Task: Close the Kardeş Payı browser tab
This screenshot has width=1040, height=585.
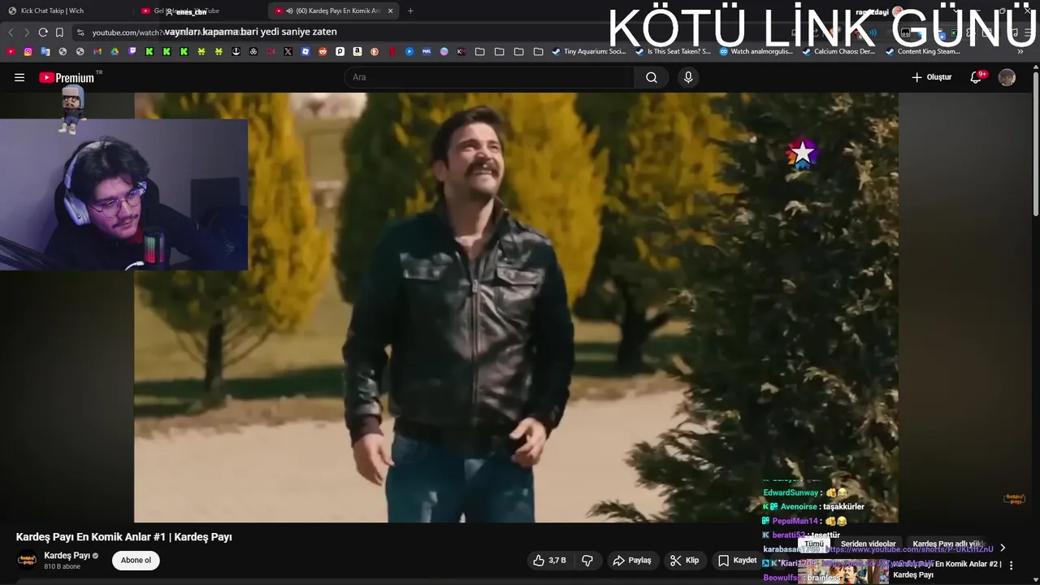Action: (391, 11)
